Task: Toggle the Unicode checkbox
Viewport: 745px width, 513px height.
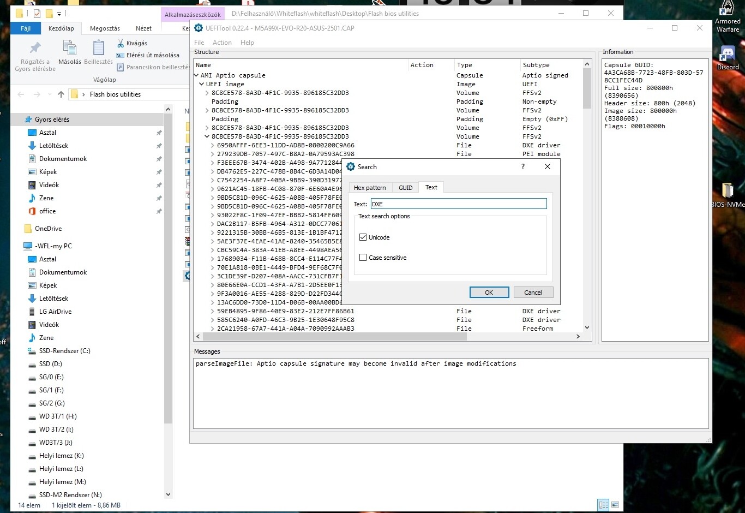Action: (363, 237)
